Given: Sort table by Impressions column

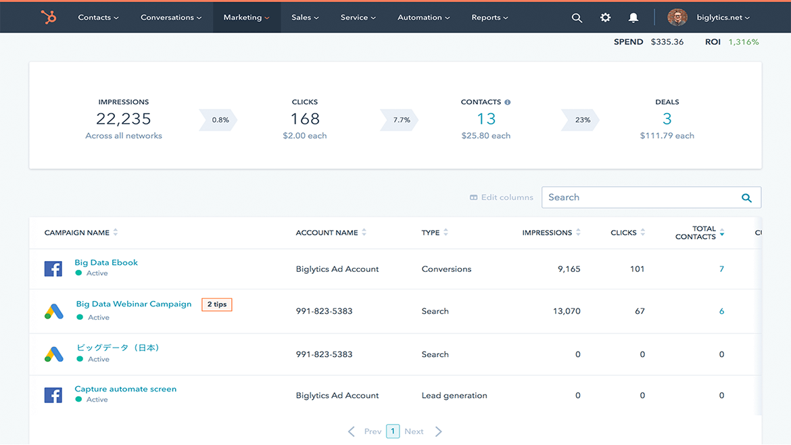Looking at the screenshot, I should click(x=578, y=233).
